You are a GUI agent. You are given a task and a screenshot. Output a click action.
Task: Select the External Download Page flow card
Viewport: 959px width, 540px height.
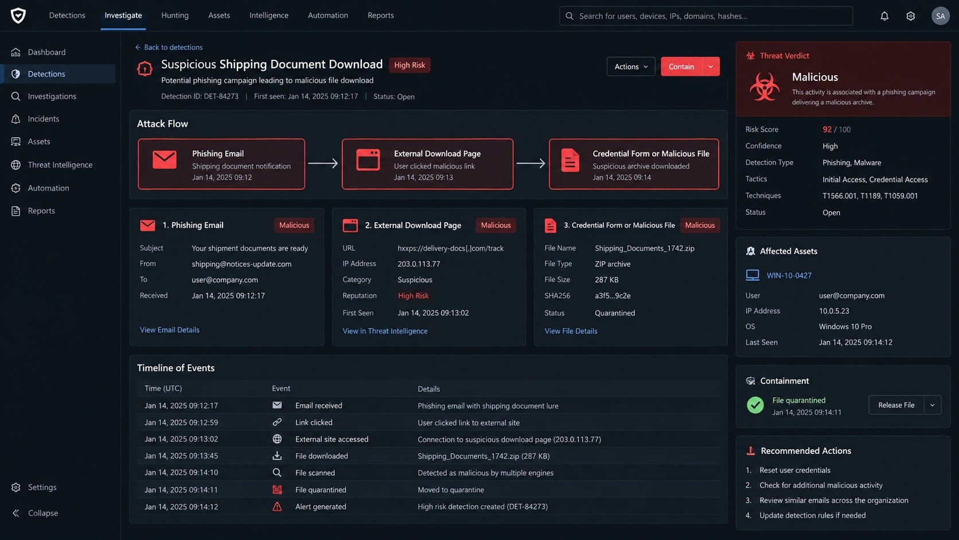pos(427,164)
